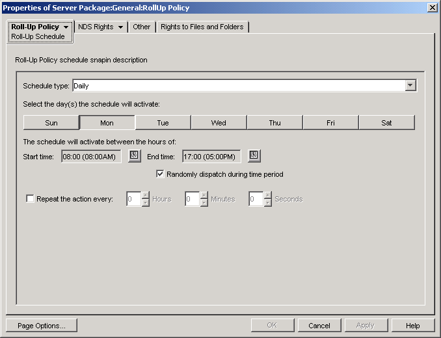Increase the Seconds spinner value
The height and width of the screenshot is (338, 441).
click(268, 195)
